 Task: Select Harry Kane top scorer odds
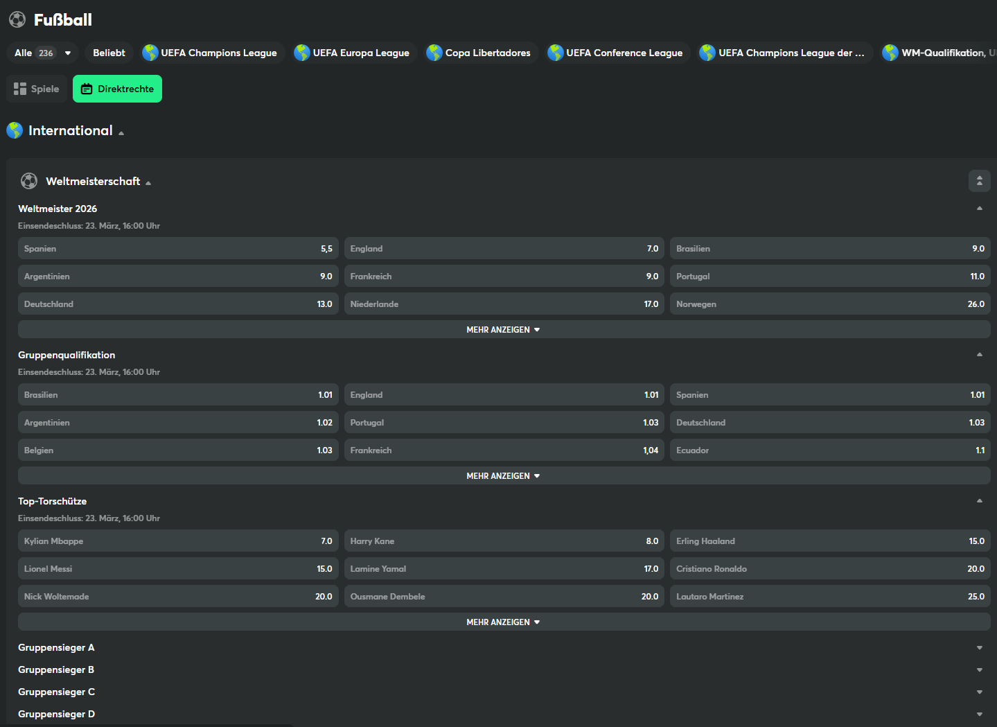504,541
